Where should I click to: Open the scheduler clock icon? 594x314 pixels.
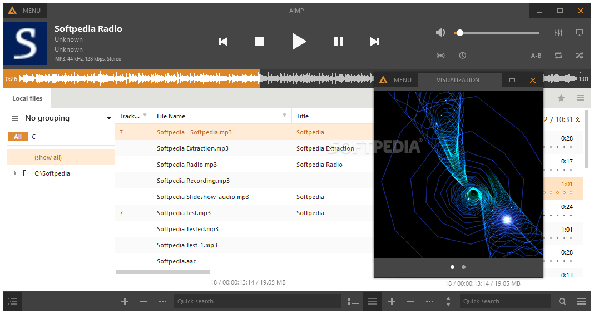coord(463,55)
